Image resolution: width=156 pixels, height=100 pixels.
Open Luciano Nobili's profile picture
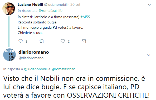tap(9, 9)
